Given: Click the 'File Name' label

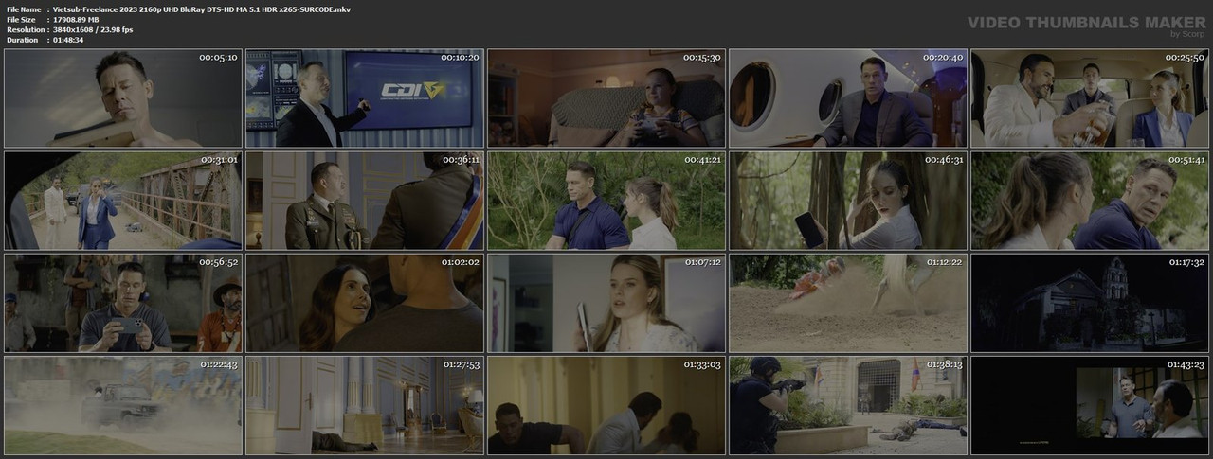Looking at the screenshot, I should tap(23, 9).
